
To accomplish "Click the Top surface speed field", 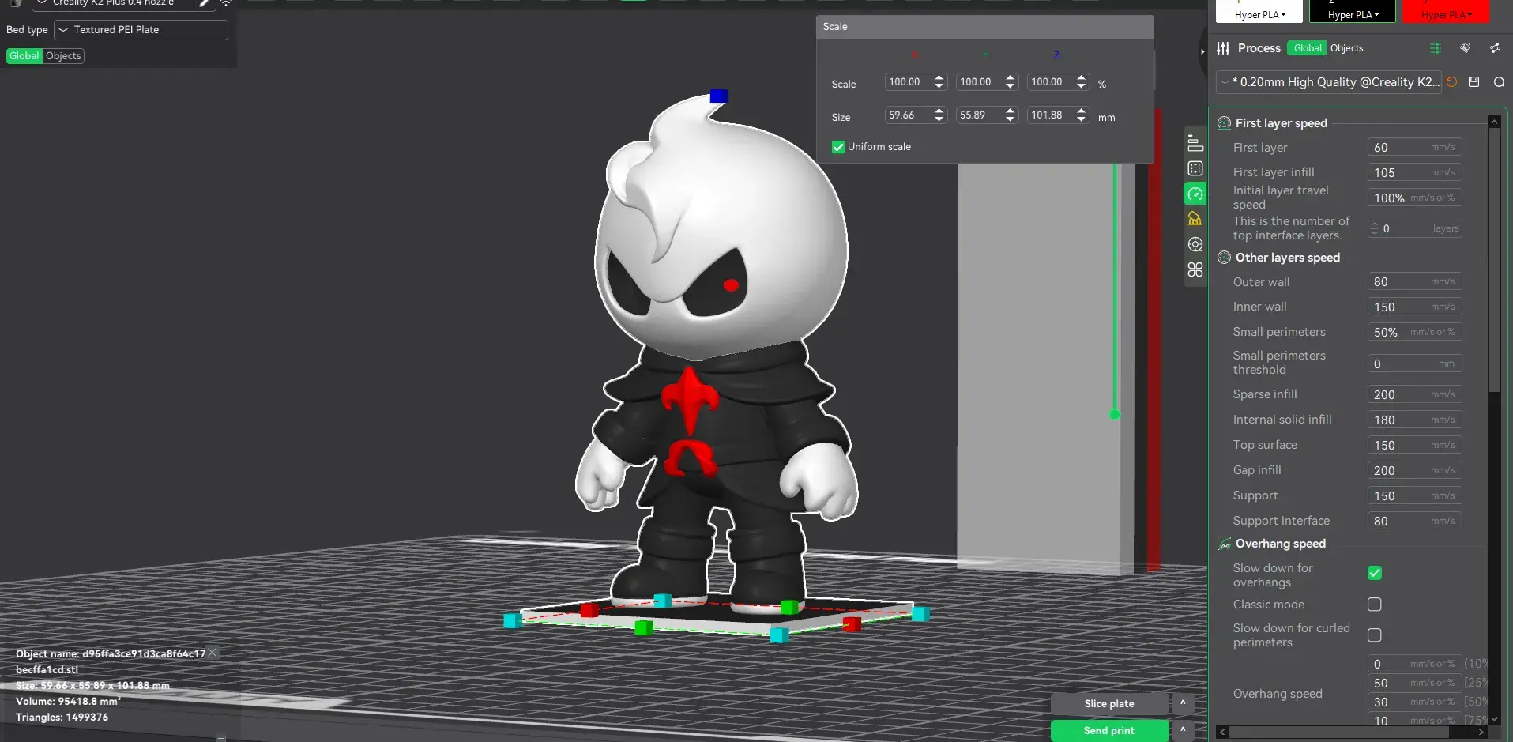I will pos(1414,445).
